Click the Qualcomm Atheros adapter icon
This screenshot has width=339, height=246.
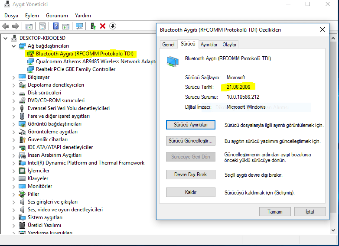click(x=30, y=61)
